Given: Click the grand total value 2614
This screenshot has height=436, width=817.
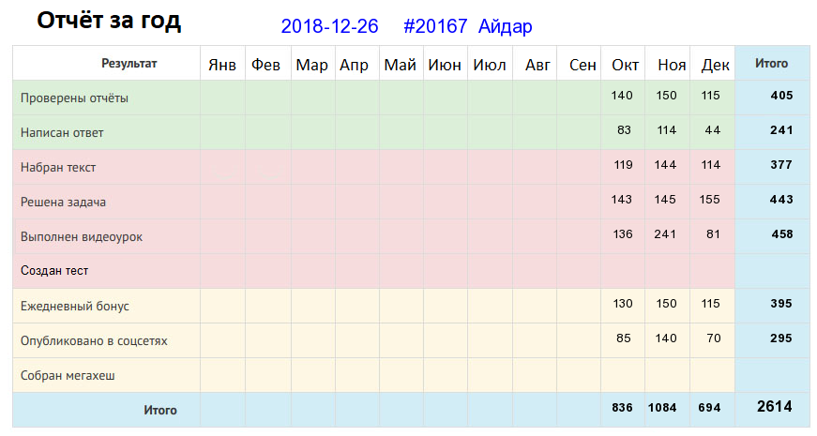Looking at the screenshot, I should [774, 406].
